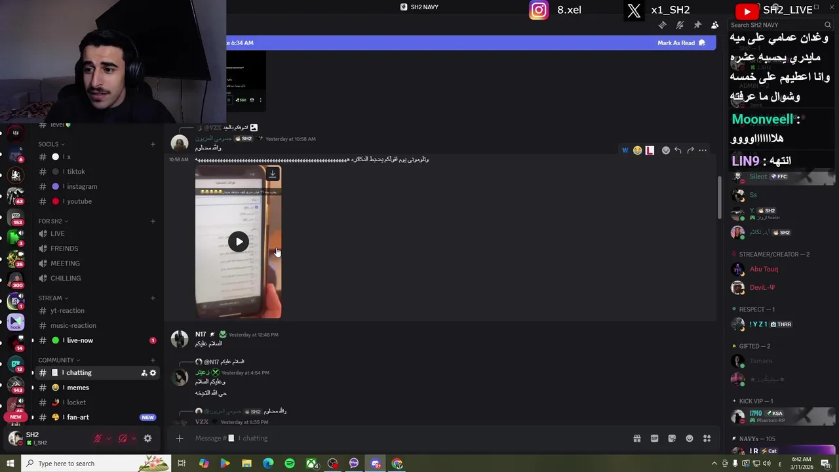Open User Settings gear

[x=147, y=439]
